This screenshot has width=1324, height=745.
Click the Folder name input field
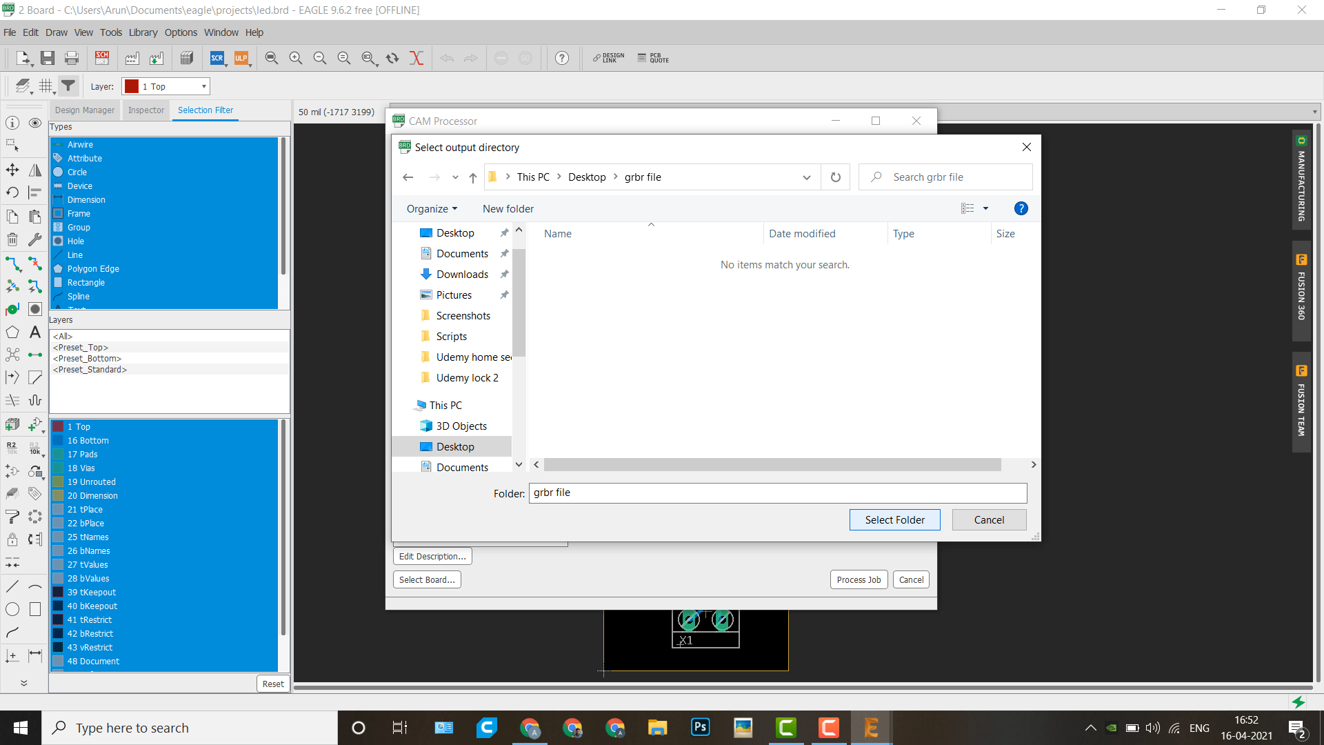[778, 493]
